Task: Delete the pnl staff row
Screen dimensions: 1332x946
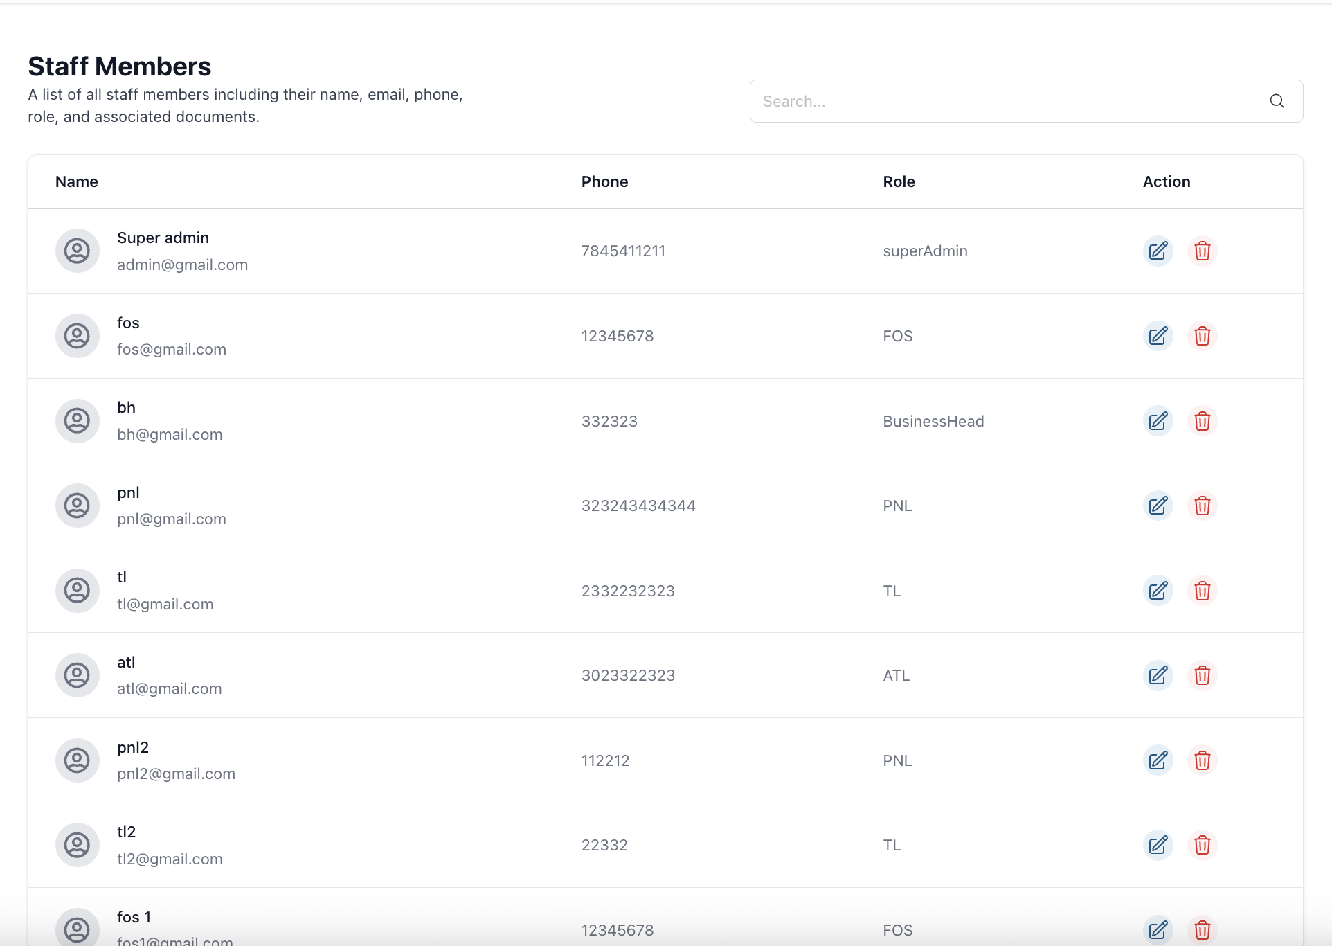Action: 1203,506
